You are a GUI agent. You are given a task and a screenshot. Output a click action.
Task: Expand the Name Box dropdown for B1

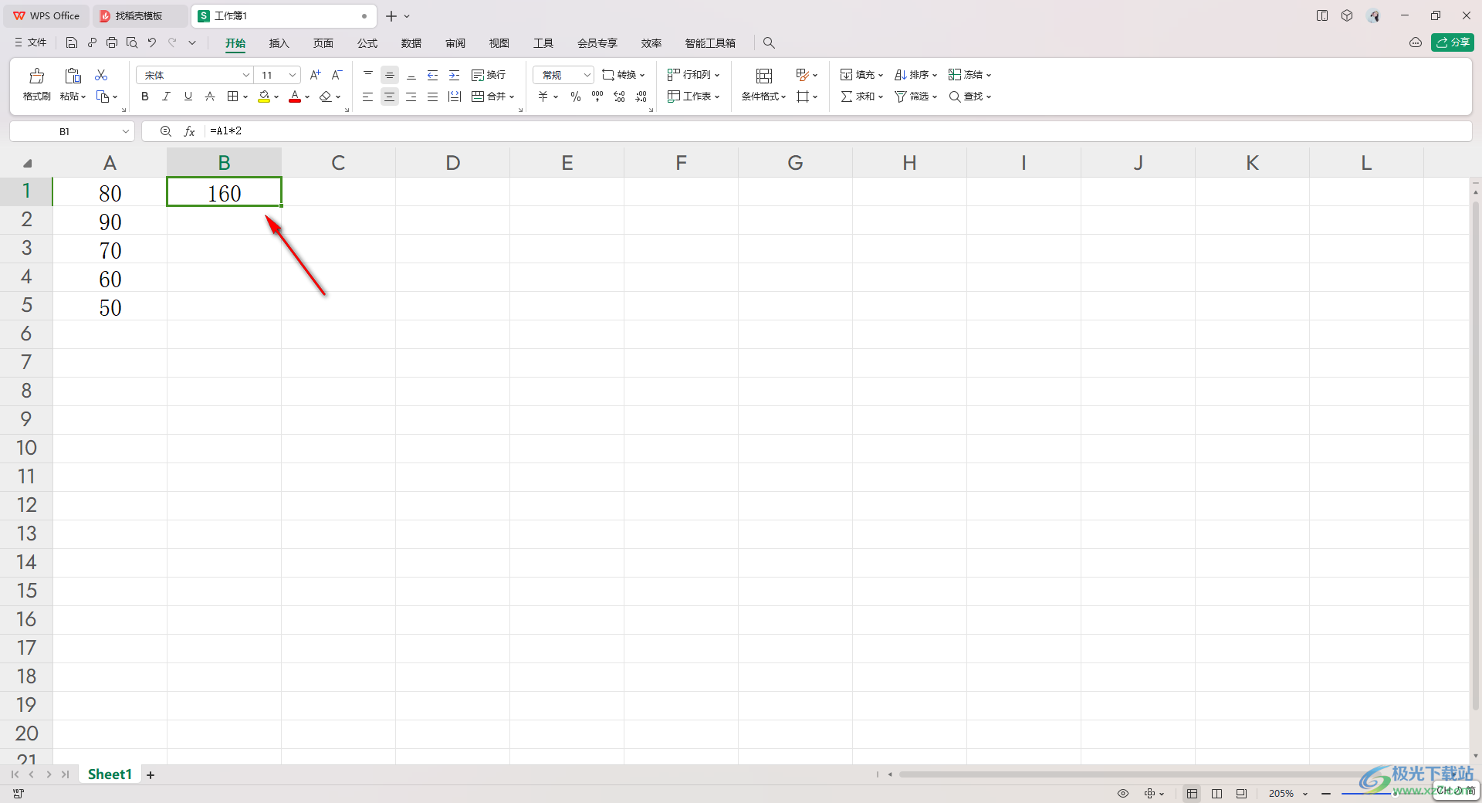tap(125, 131)
